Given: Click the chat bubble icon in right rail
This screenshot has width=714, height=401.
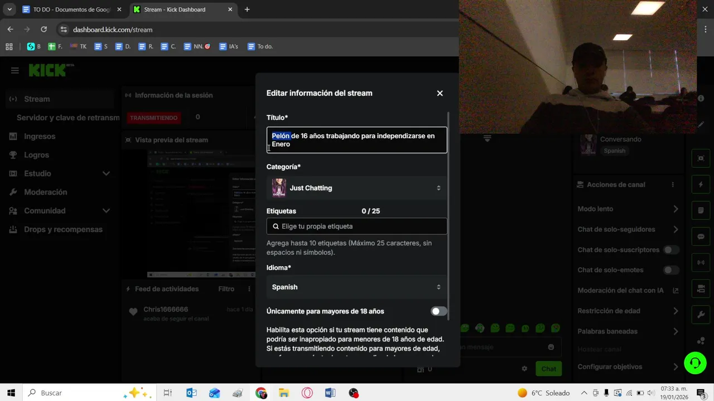Looking at the screenshot, I should [701, 236].
